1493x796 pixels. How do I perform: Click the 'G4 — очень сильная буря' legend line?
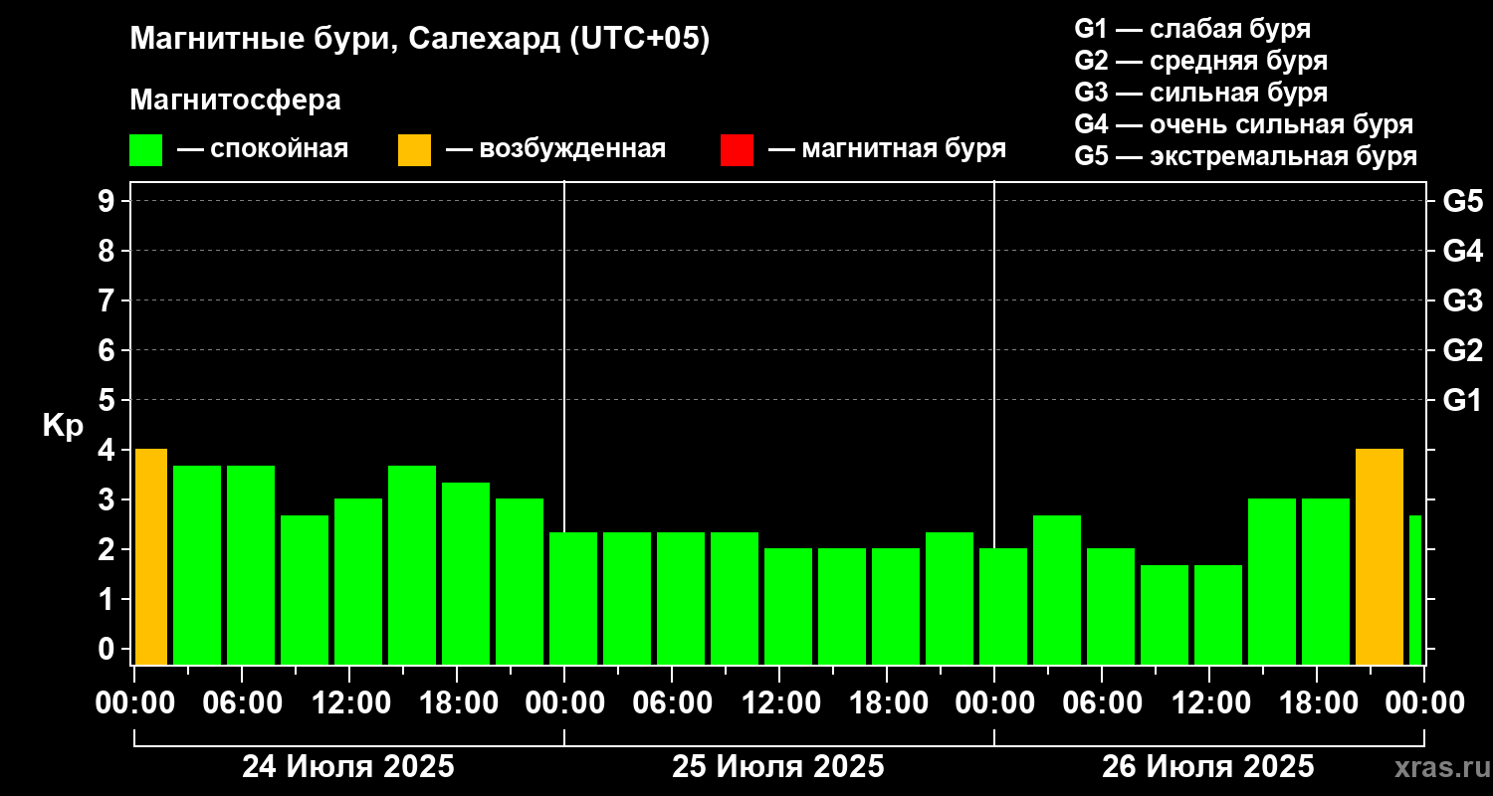point(1243,124)
